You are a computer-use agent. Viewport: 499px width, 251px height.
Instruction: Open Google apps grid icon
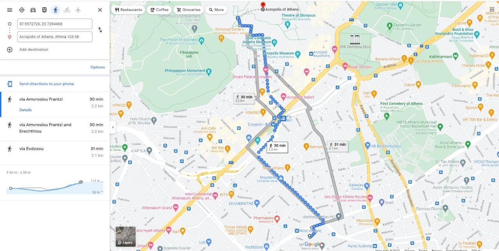[492, 10]
